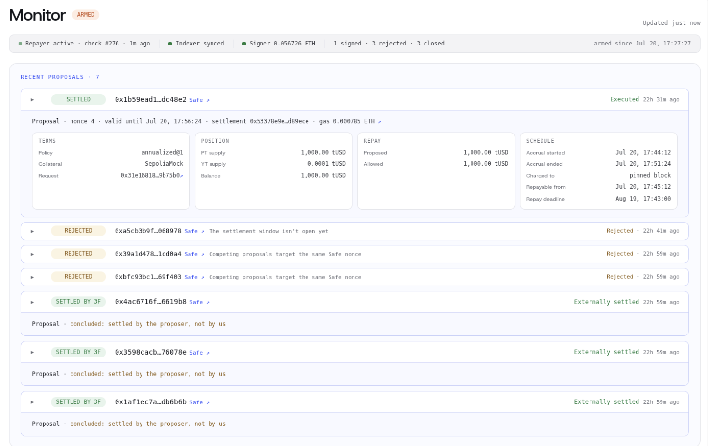Open the settlement transaction external link arrow

(x=379, y=122)
